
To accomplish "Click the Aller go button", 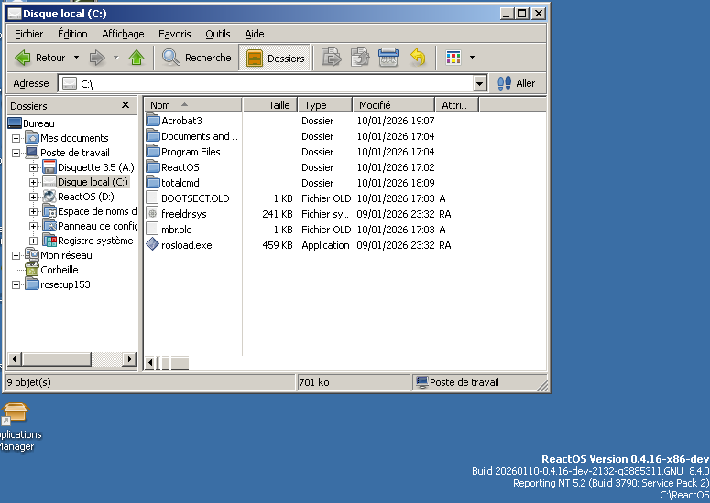I will tap(516, 83).
